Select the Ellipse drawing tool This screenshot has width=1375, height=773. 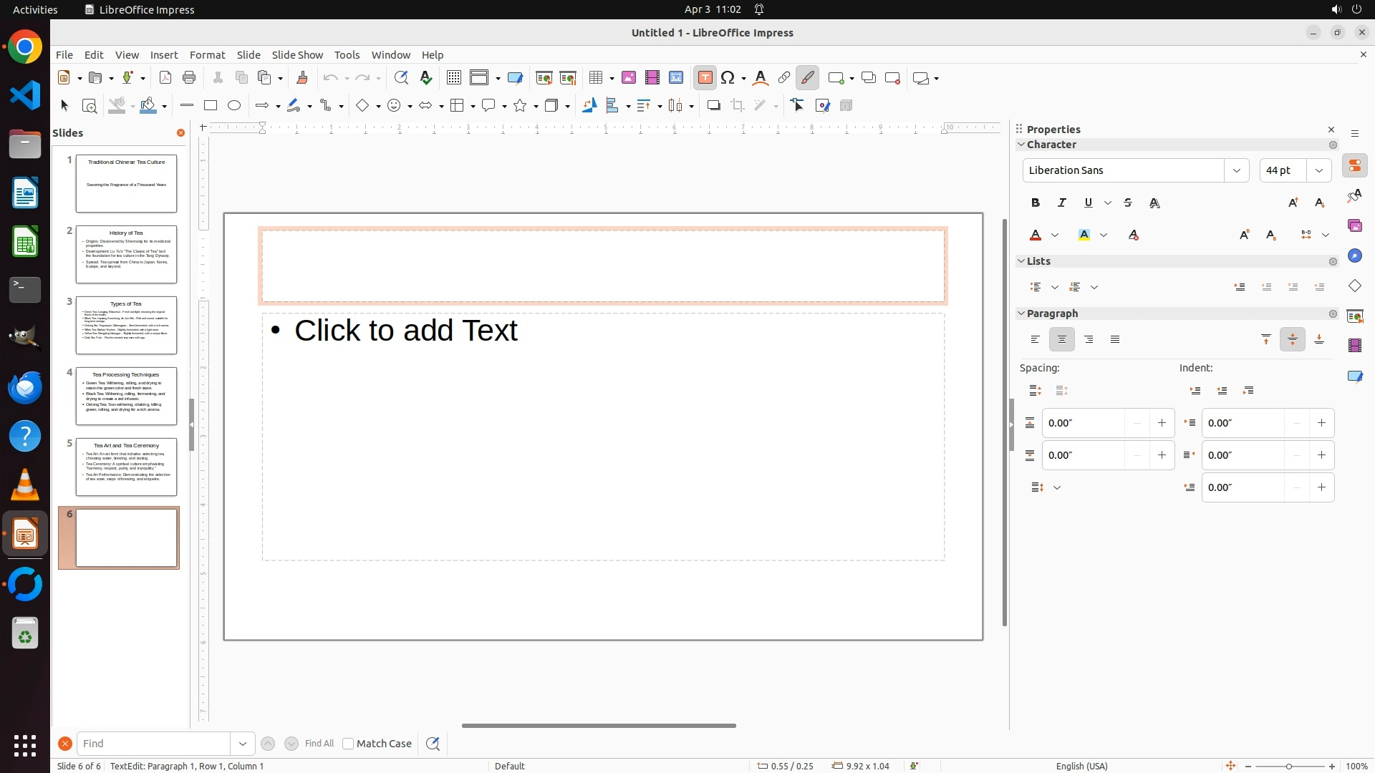234,106
